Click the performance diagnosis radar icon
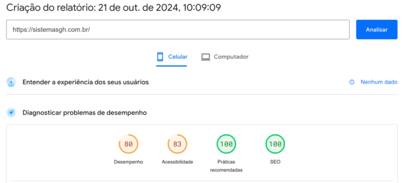Viewport: 407px width, 183px height. [x=11, y=113]
